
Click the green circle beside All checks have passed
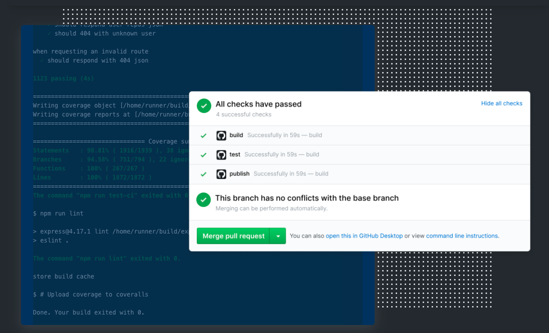pos(204,105)
